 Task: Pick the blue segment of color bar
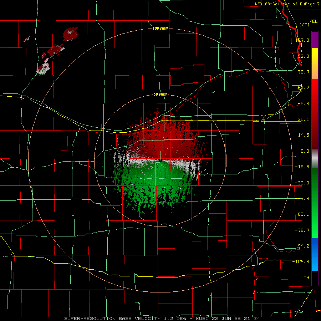pyautogui.click(x=315, y=254)
